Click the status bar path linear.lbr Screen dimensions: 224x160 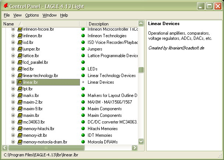coord(41,155)
